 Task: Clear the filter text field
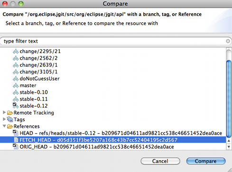pos(228,41)
